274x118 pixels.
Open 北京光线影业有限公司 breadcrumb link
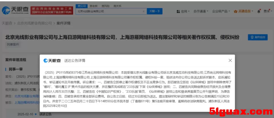pyautogui.click(x=34, y=23)
